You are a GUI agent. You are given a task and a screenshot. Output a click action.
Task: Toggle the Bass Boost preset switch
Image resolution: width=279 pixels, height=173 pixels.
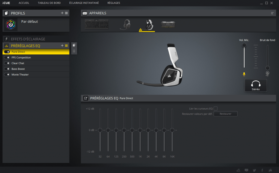click(7, 69)
